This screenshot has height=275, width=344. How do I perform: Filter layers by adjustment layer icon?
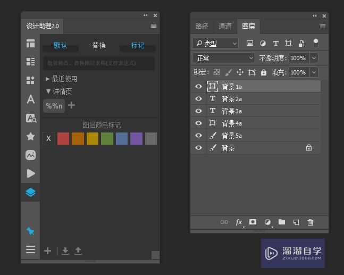click(263, 44)
